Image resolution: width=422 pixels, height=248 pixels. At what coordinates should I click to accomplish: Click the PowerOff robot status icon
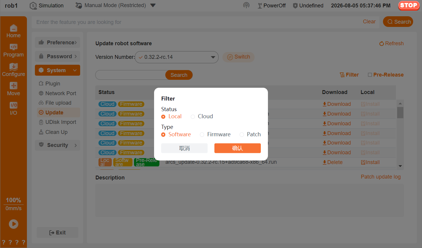click(260, 6)
